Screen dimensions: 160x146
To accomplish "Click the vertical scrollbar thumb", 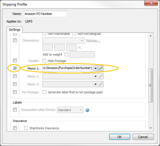I will pos(150,85).
